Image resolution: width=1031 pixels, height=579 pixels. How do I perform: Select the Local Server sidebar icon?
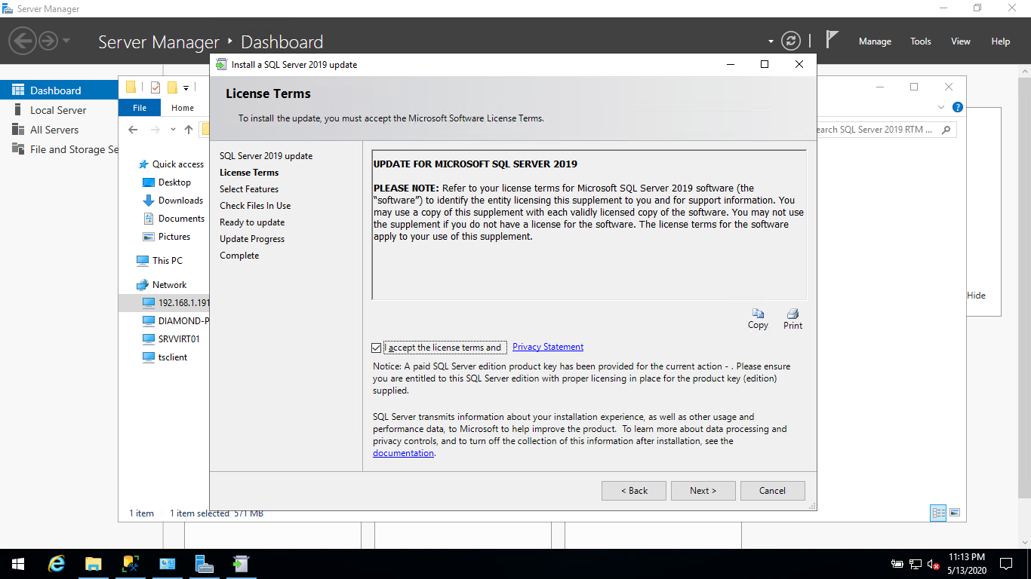coord(18,110)
